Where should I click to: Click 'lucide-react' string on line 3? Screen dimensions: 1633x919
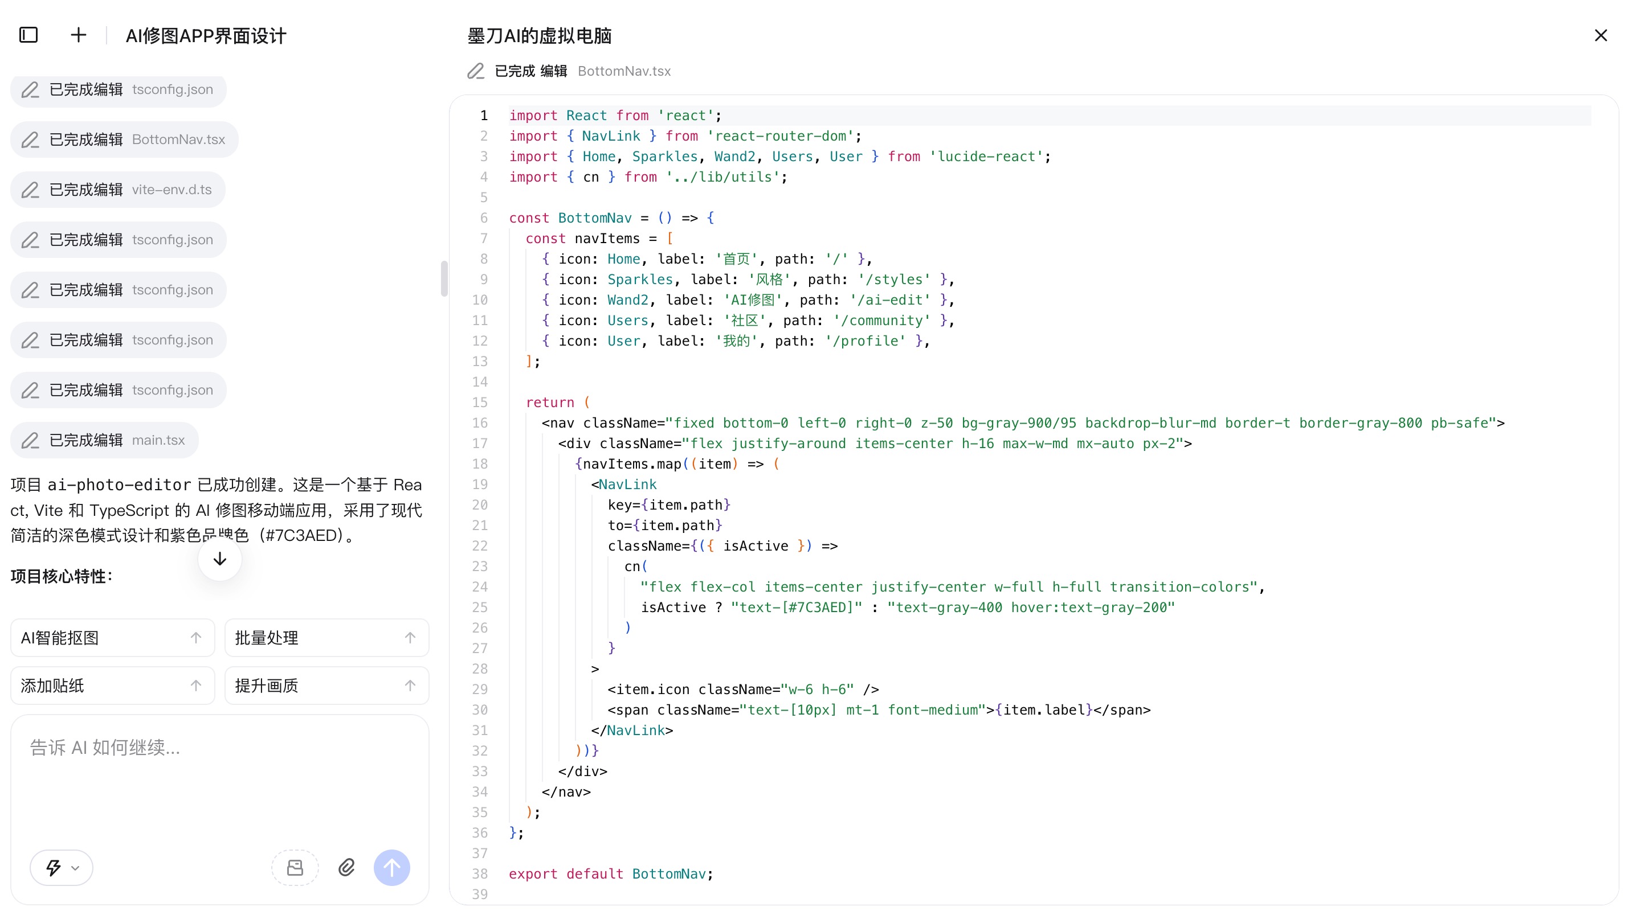pos(986,157)
